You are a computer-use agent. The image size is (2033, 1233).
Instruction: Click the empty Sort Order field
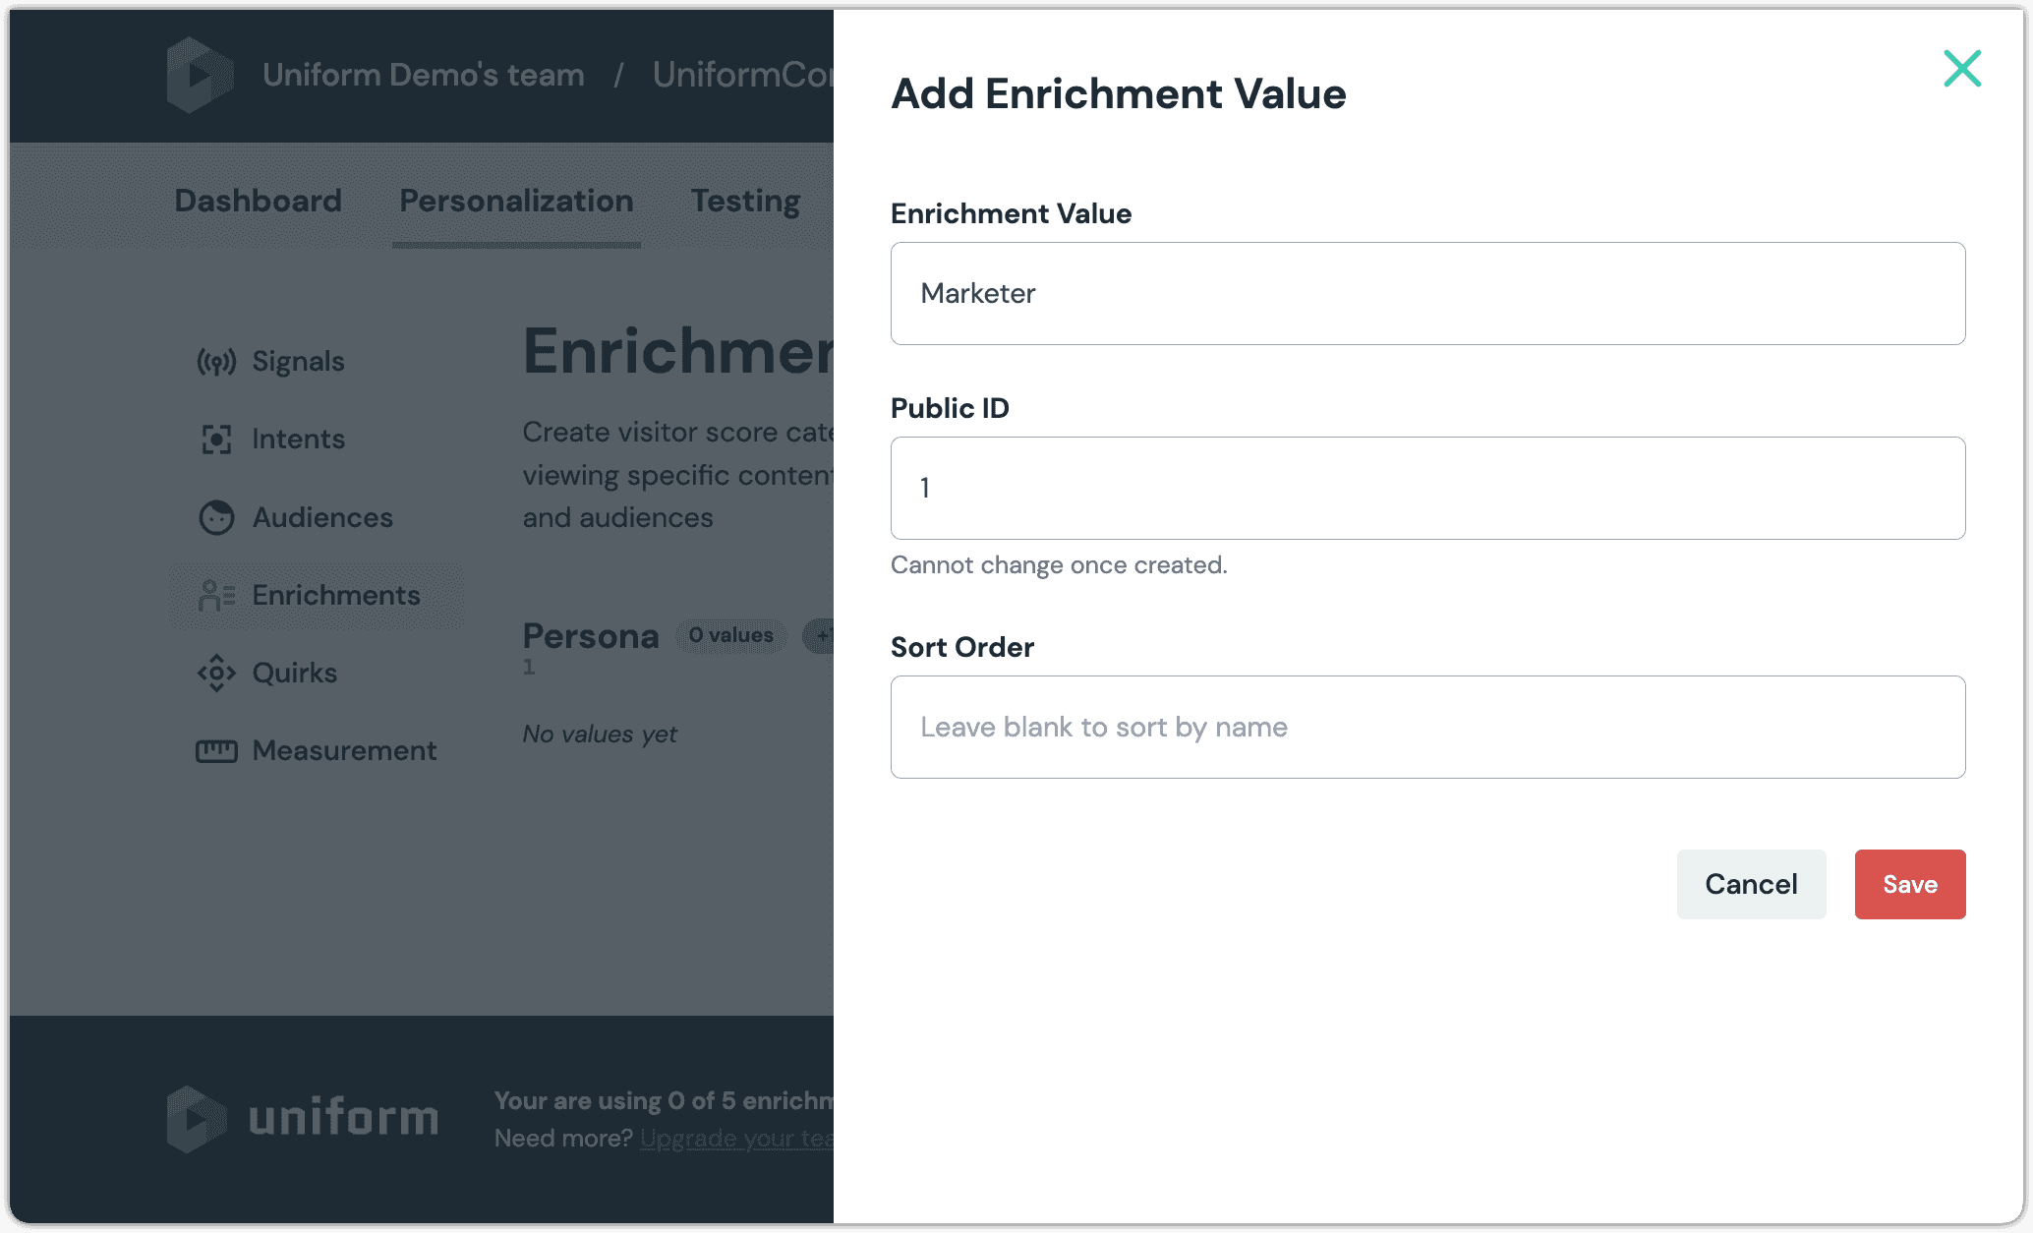point(1426,727)
